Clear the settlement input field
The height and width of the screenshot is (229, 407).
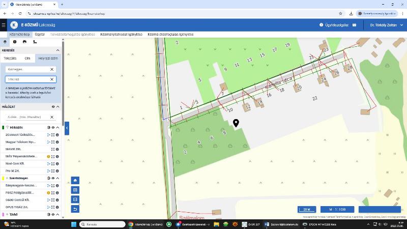(x=52, y=69)
